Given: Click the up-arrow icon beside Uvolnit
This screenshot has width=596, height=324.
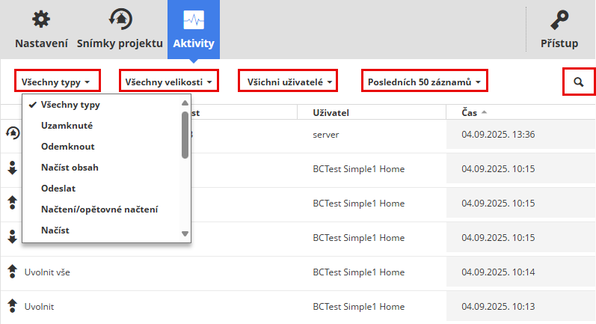Looking at the screenshot, I should tap(12, 306).
